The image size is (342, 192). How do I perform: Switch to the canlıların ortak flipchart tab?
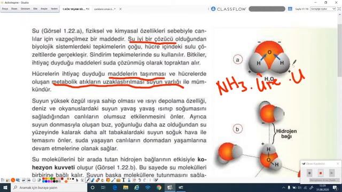104,9
